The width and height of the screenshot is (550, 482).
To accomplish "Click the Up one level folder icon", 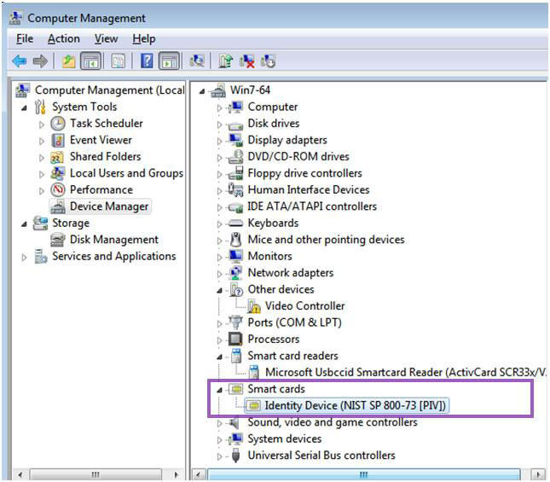I will tap(68, 61).
